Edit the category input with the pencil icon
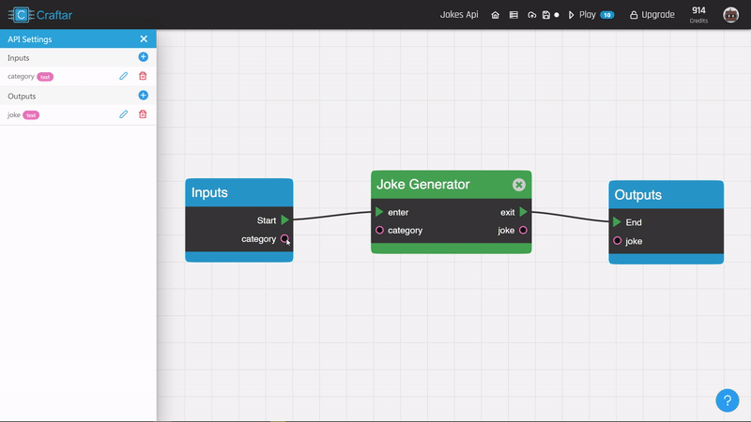751x422 pixels. click(123, 76)
